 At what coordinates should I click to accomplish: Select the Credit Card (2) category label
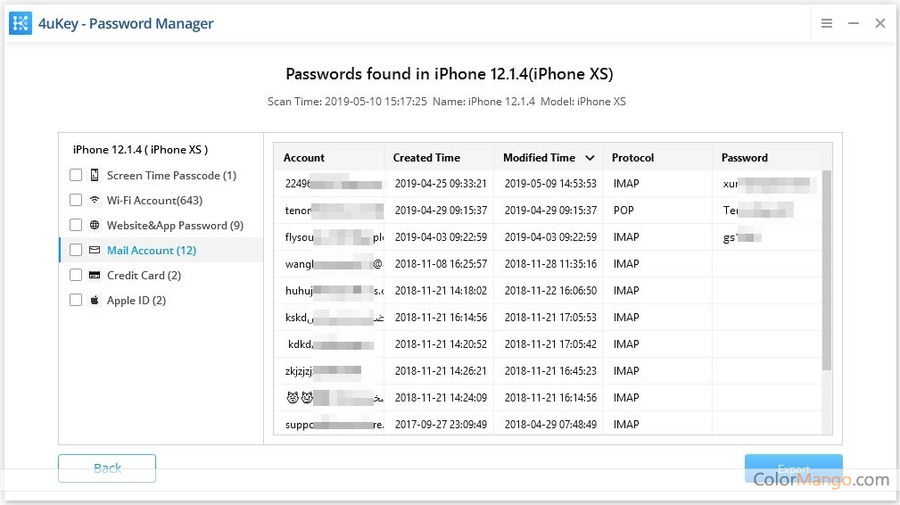pyautogui.click(x=144, y=276)
